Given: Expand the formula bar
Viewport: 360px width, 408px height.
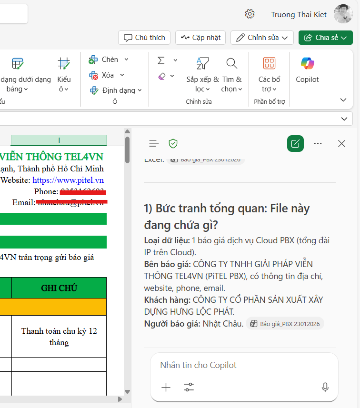Looking at the screenshot, I should point(344,119).
